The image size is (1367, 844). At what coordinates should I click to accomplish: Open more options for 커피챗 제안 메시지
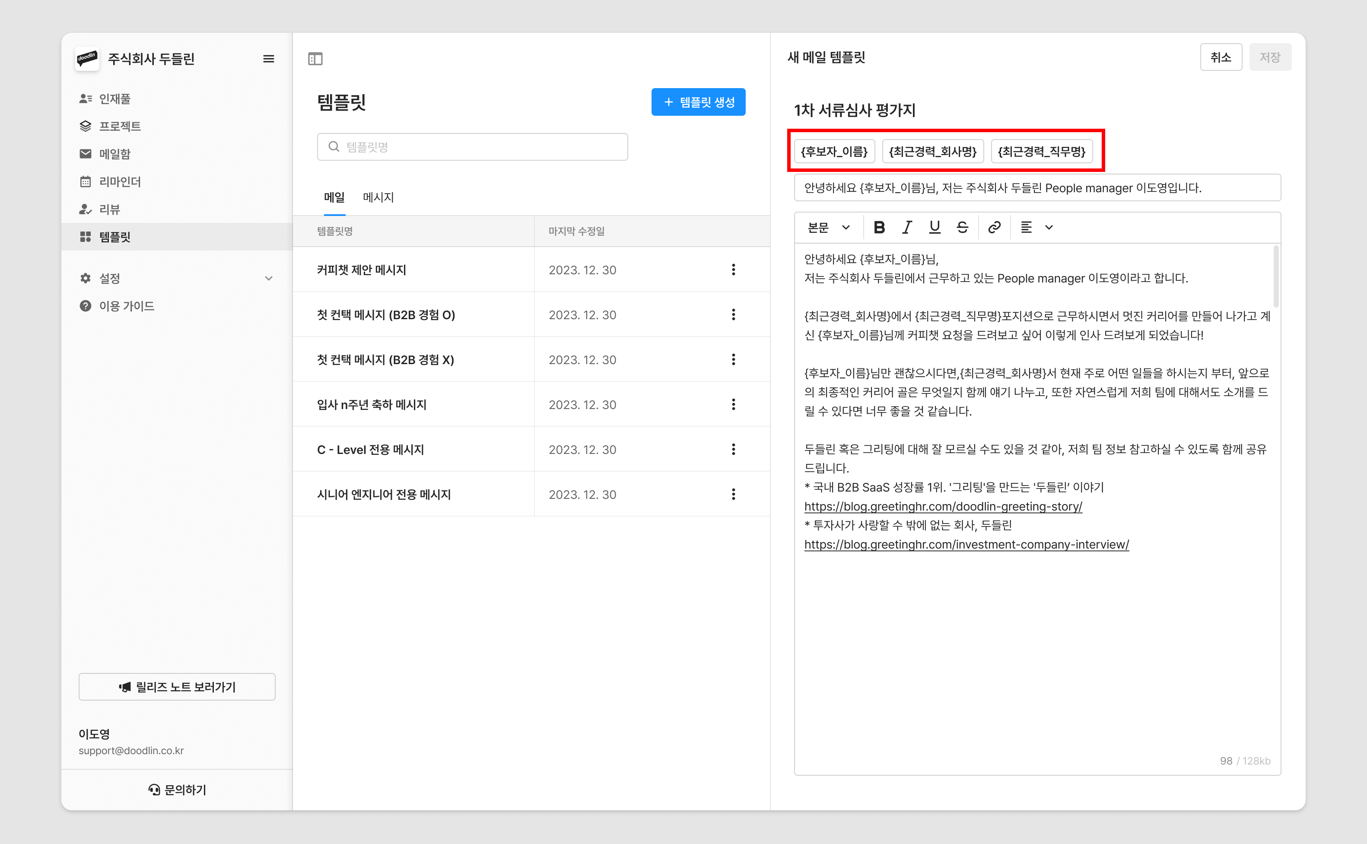point(734,270)
